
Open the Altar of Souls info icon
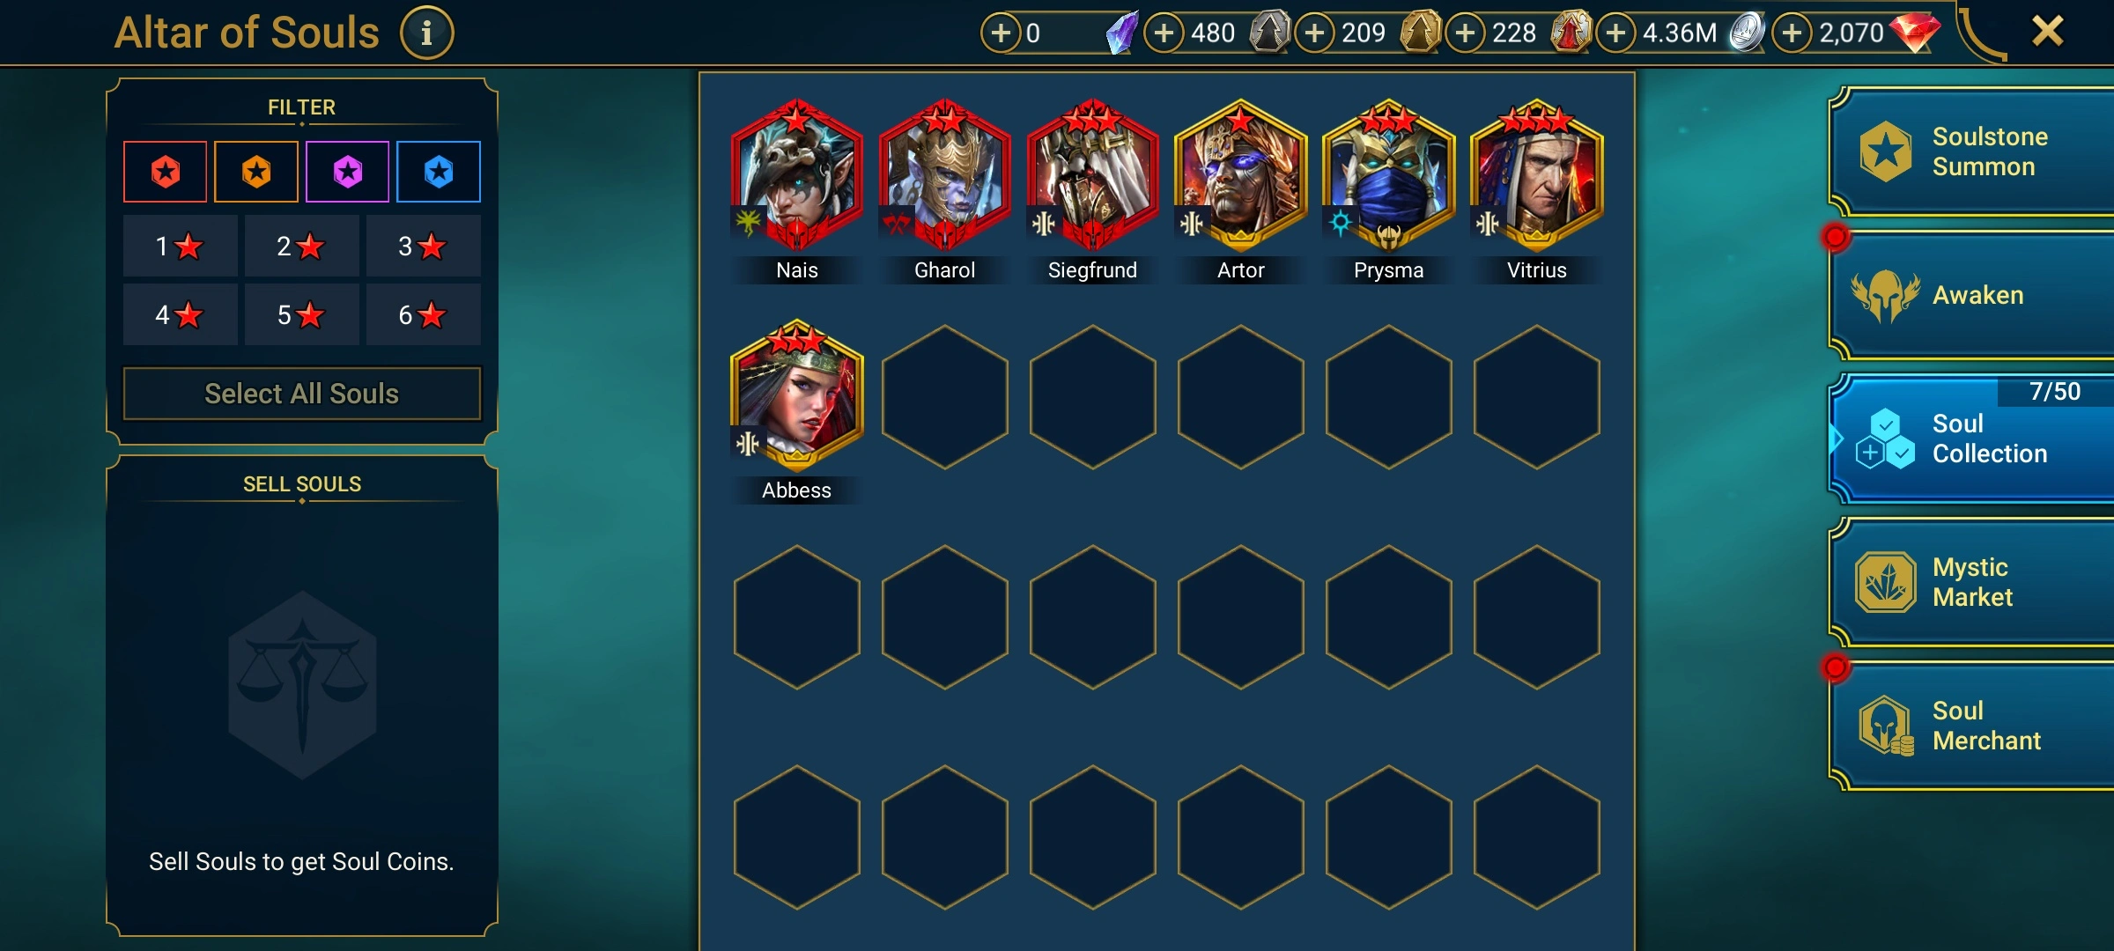(426, 33)
